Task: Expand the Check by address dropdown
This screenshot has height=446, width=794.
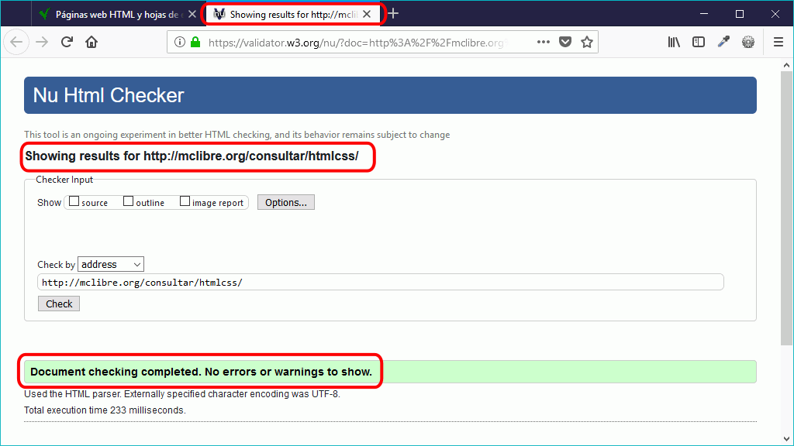Action: [x=111, y=265]
